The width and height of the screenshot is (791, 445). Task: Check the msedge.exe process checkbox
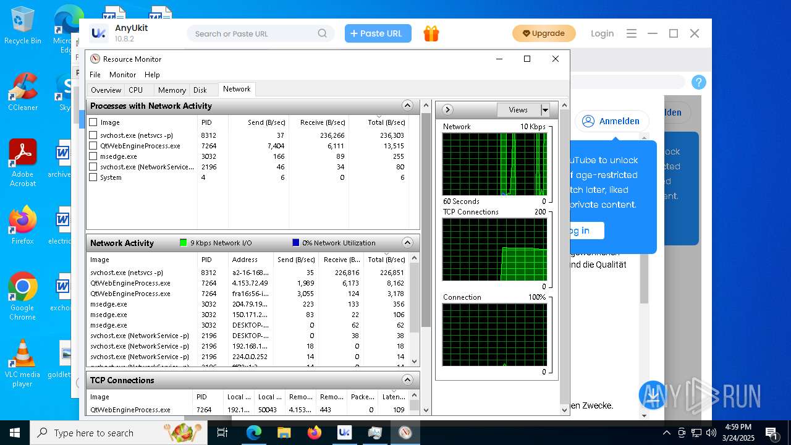(93, 156)
